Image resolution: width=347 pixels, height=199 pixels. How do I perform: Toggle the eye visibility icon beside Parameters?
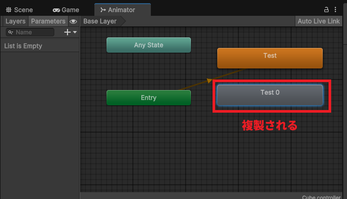coord(73,22)
